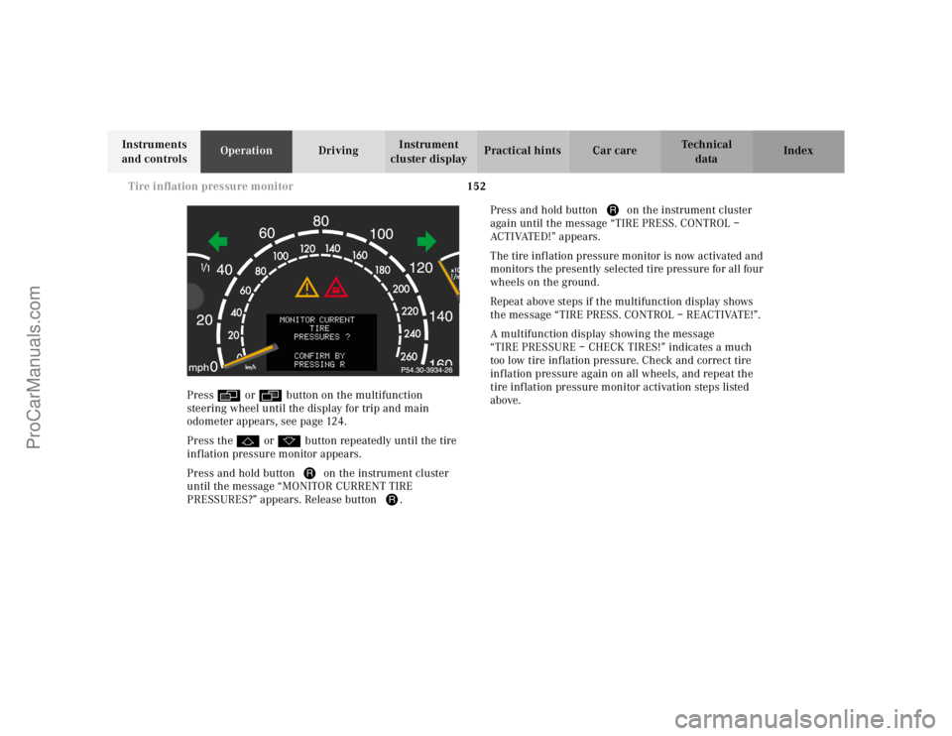Click the second multifunction page button icon after 'or'
Image resolution: width=952 pixels, height=736 pixels.
point(270,396)
